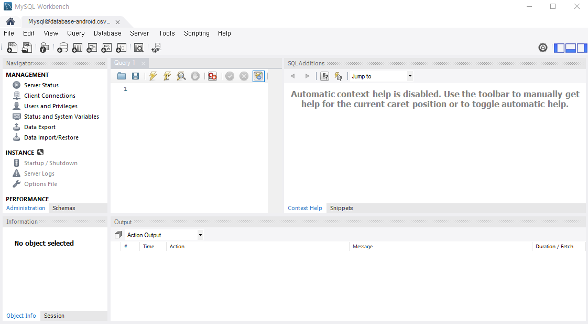
Task: Go forward in context help
Action: pos(308,76)
